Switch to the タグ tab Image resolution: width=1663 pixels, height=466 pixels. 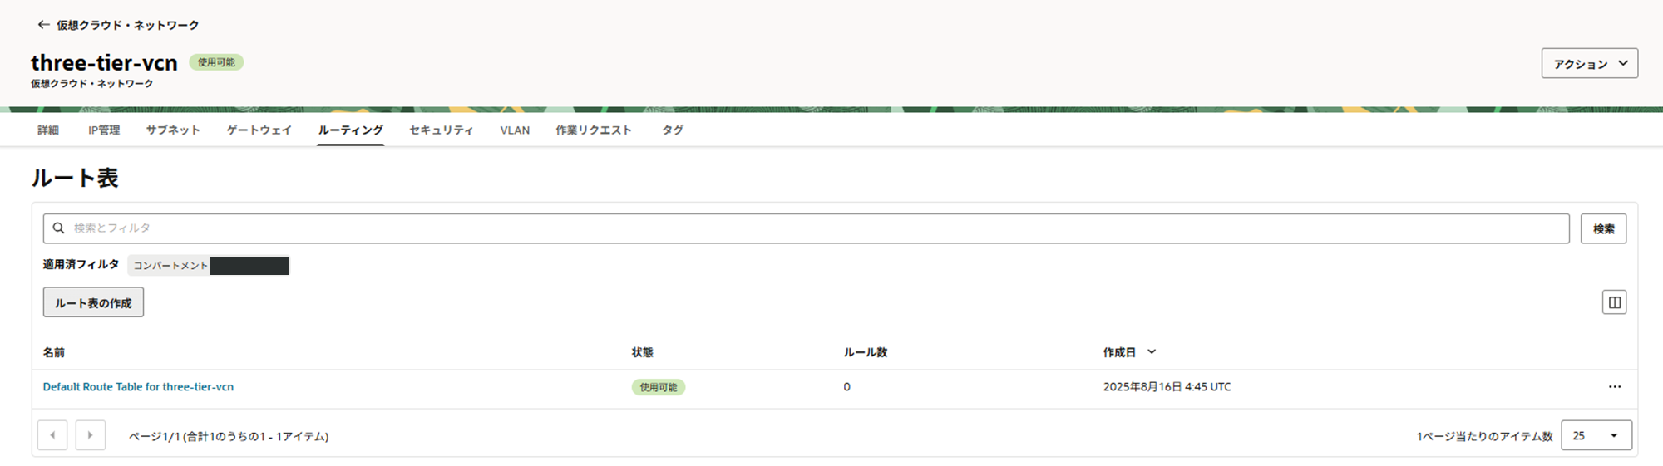[673, 130]
